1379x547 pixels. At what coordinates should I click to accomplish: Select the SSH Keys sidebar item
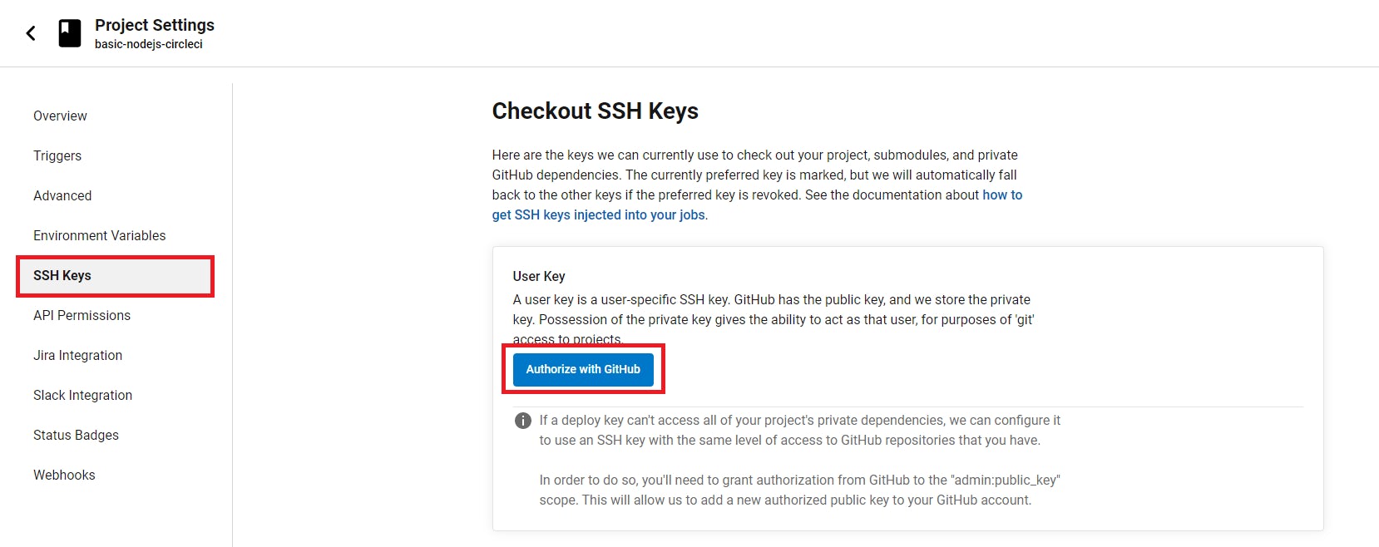(x=62, y=275)
